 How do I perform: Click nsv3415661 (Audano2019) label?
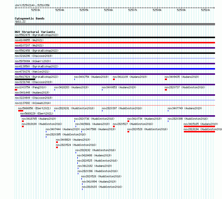(93, 124)
